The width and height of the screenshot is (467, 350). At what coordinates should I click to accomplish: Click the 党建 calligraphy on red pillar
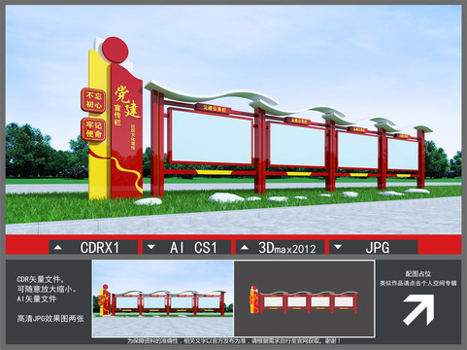[127, 101]
